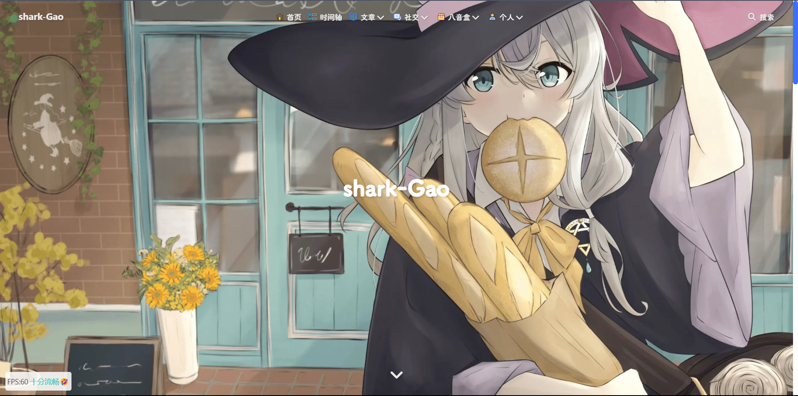The image size is (798, 396).
Task: Click the page's vertical scrollbar thumb
Action: coord(795,42)
